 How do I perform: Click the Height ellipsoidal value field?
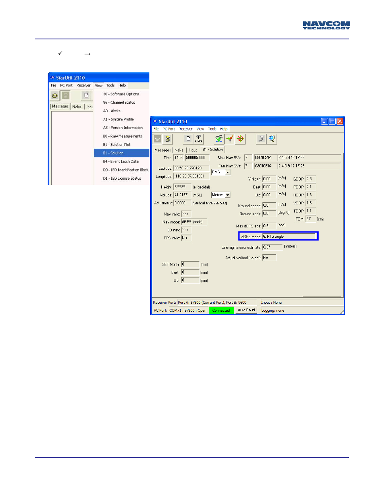[182, 187]
